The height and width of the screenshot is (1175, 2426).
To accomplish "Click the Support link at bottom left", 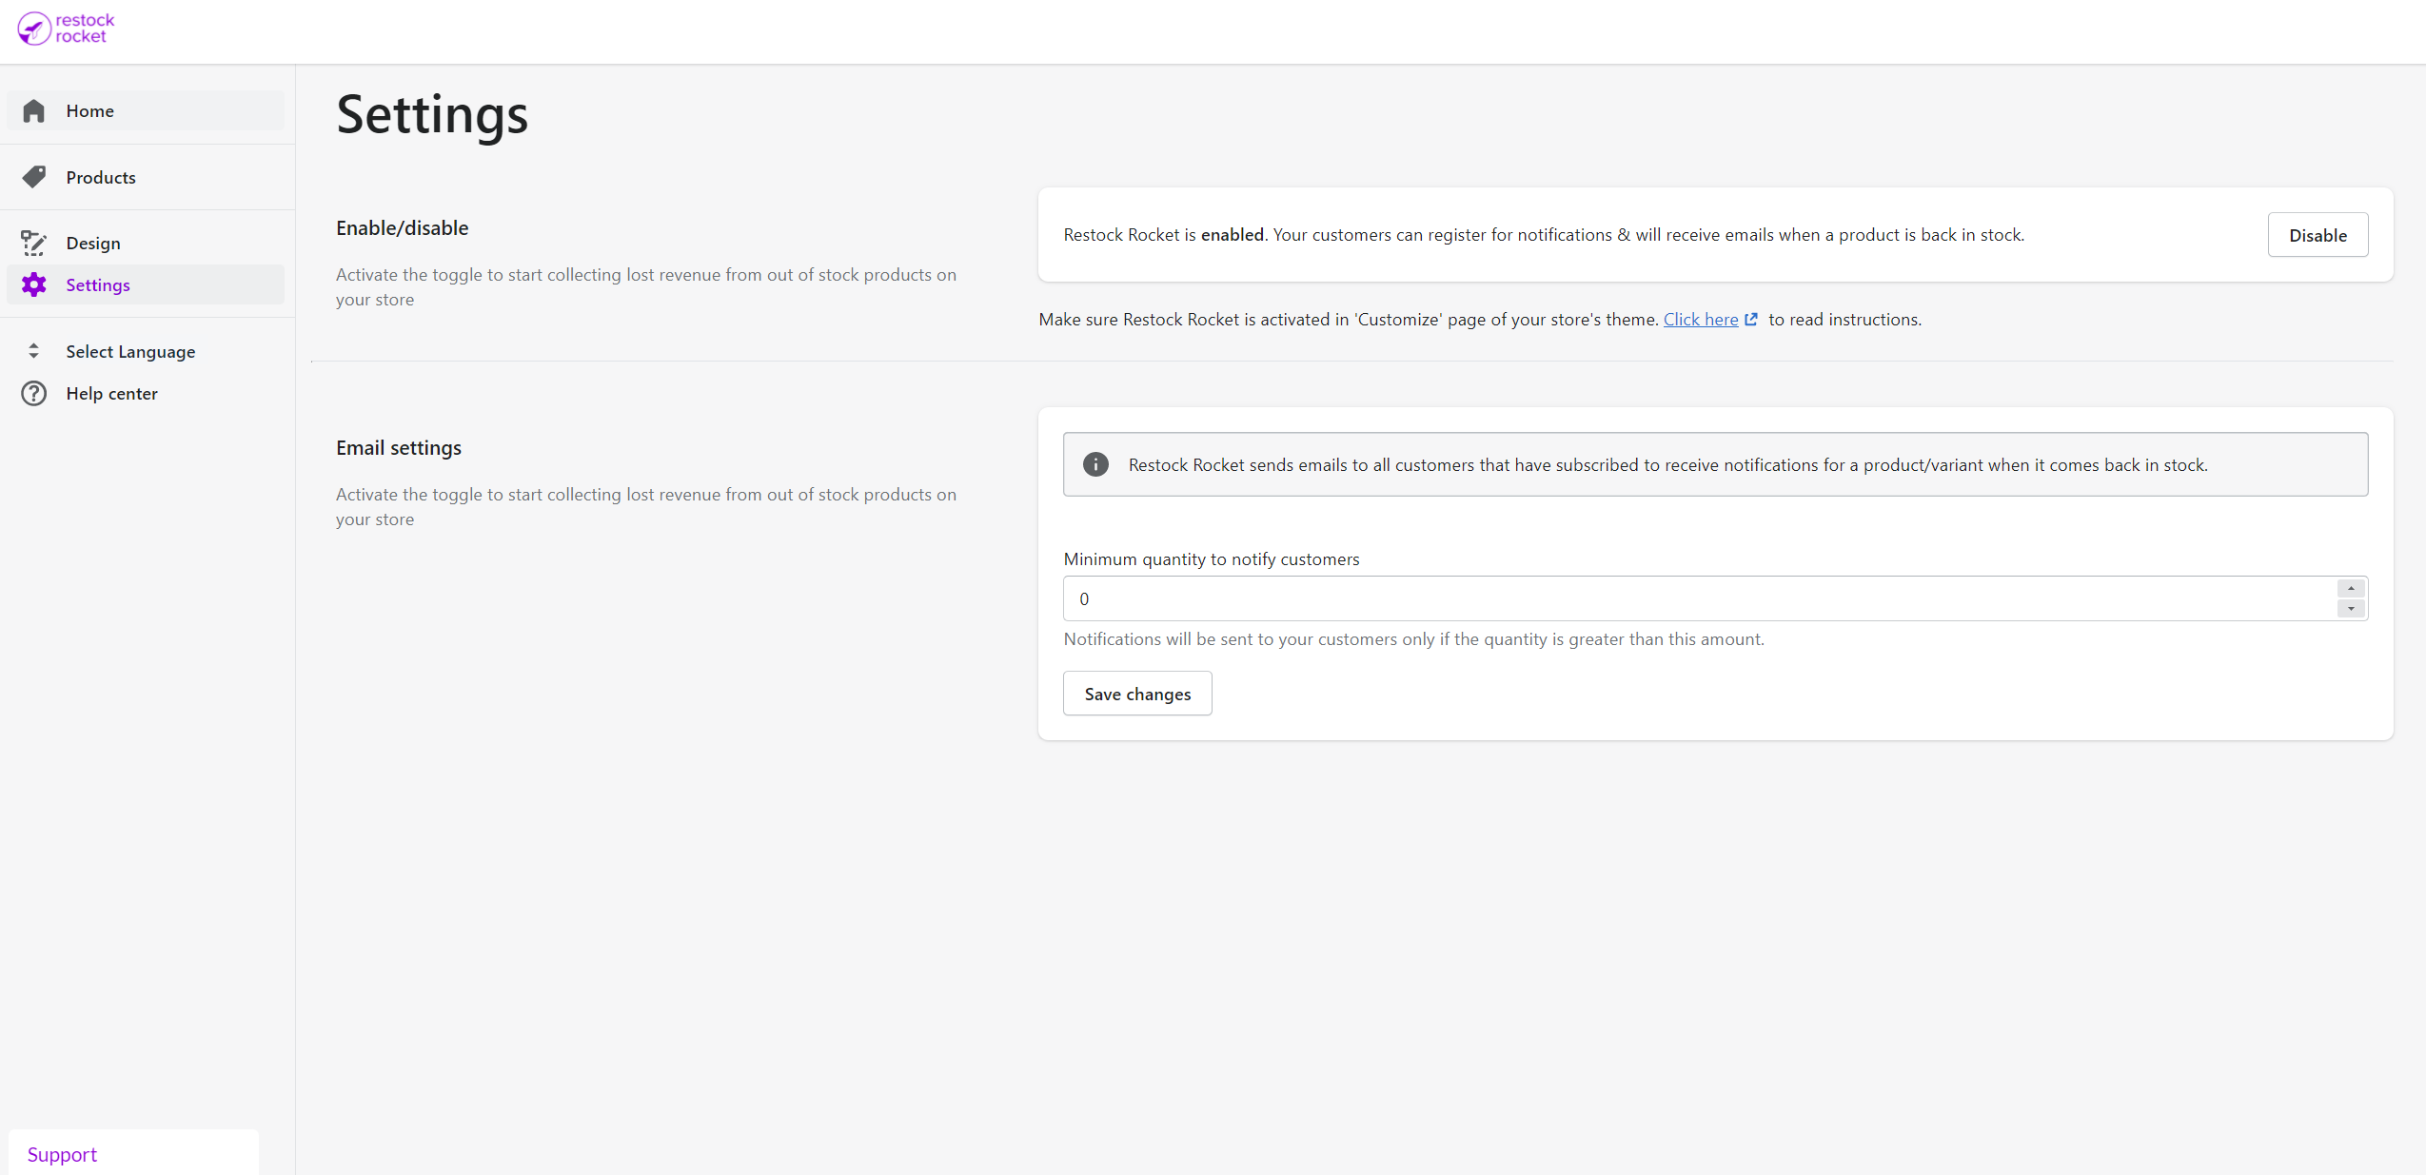I will pos(64,1153).
